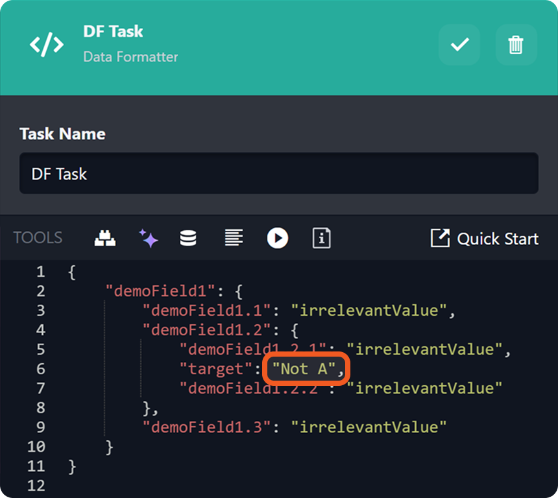
Task: Click the sparkles AI assistant icon
Action: (149, 238)
